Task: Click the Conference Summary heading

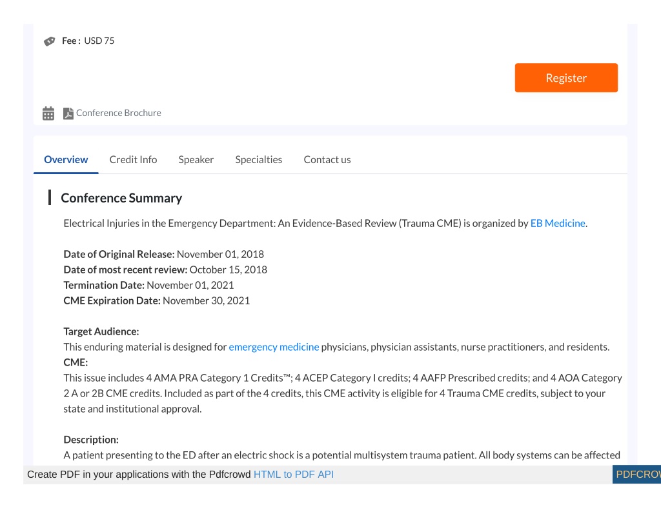Action: pyautogui.click(x=121, y=198)
